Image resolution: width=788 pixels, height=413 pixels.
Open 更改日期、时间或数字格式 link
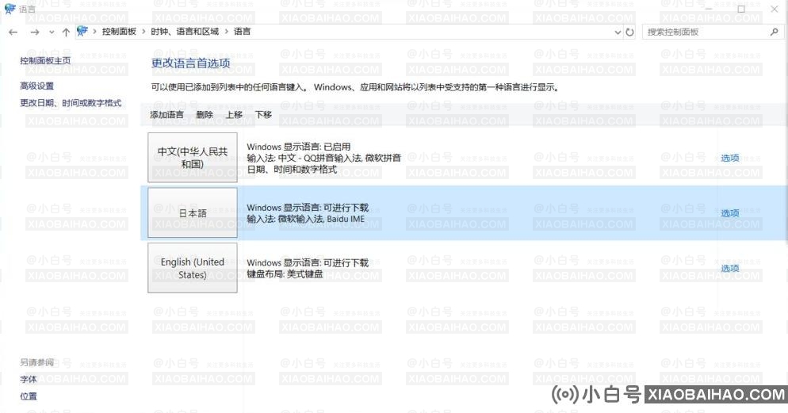71,103
